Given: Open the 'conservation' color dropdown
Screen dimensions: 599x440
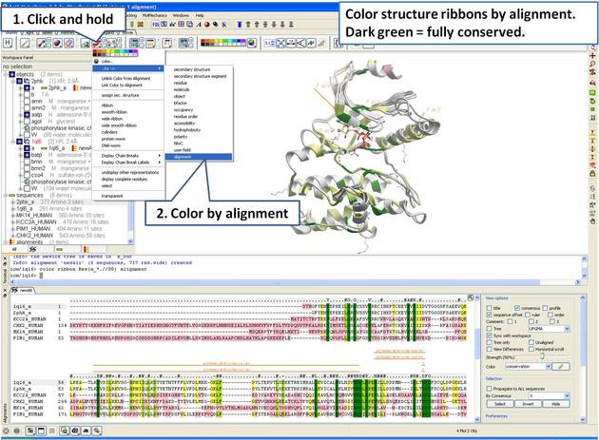Looking at the screenshot, I should click(x=528, y=366).
